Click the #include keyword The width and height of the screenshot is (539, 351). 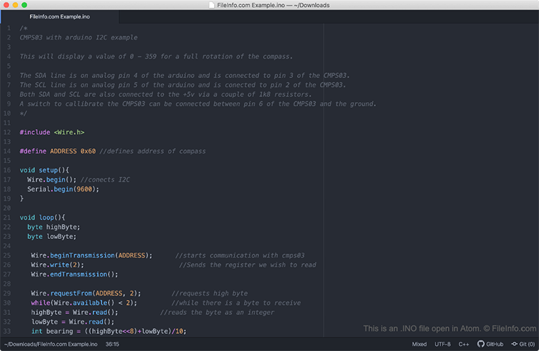click(35, 133)
